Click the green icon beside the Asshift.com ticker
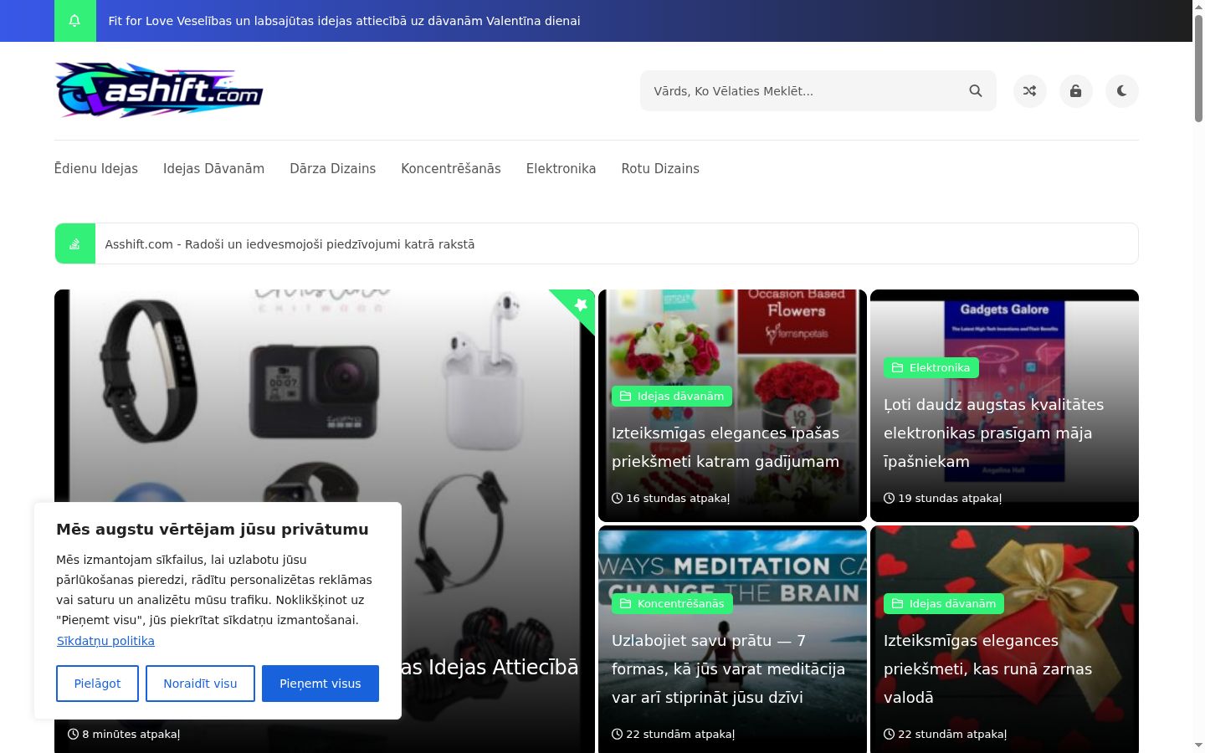 click(x=75, y=243)
